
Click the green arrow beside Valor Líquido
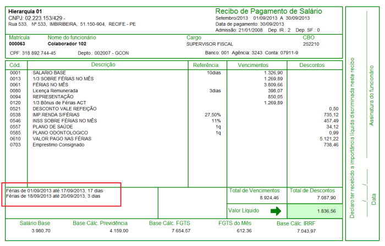click(x=276, y=211)
